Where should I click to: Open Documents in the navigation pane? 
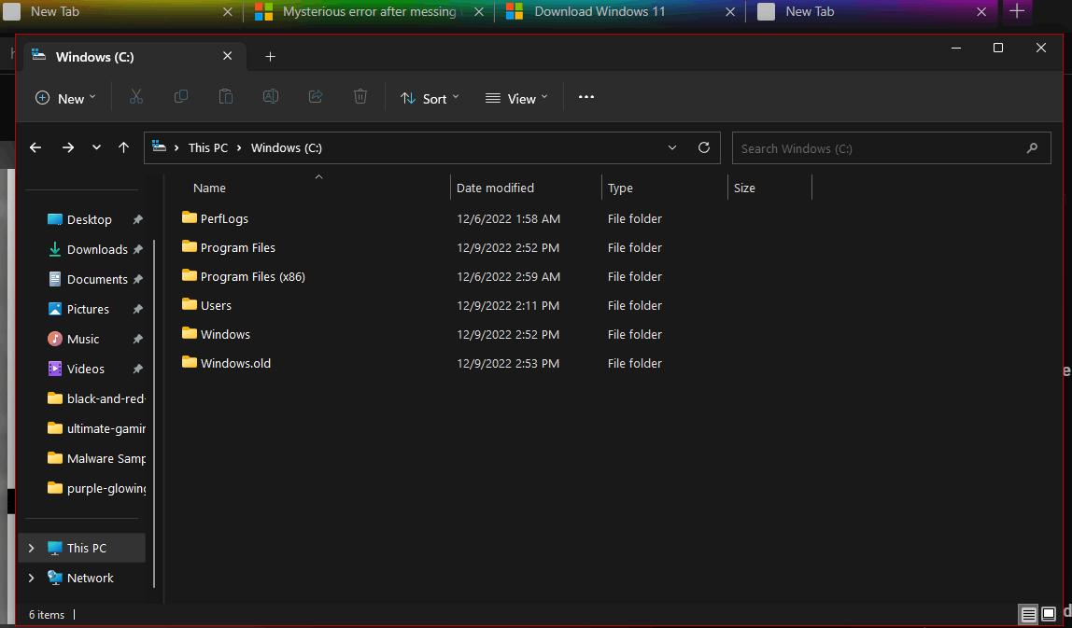pyautogui.click(x=97, y=280)
